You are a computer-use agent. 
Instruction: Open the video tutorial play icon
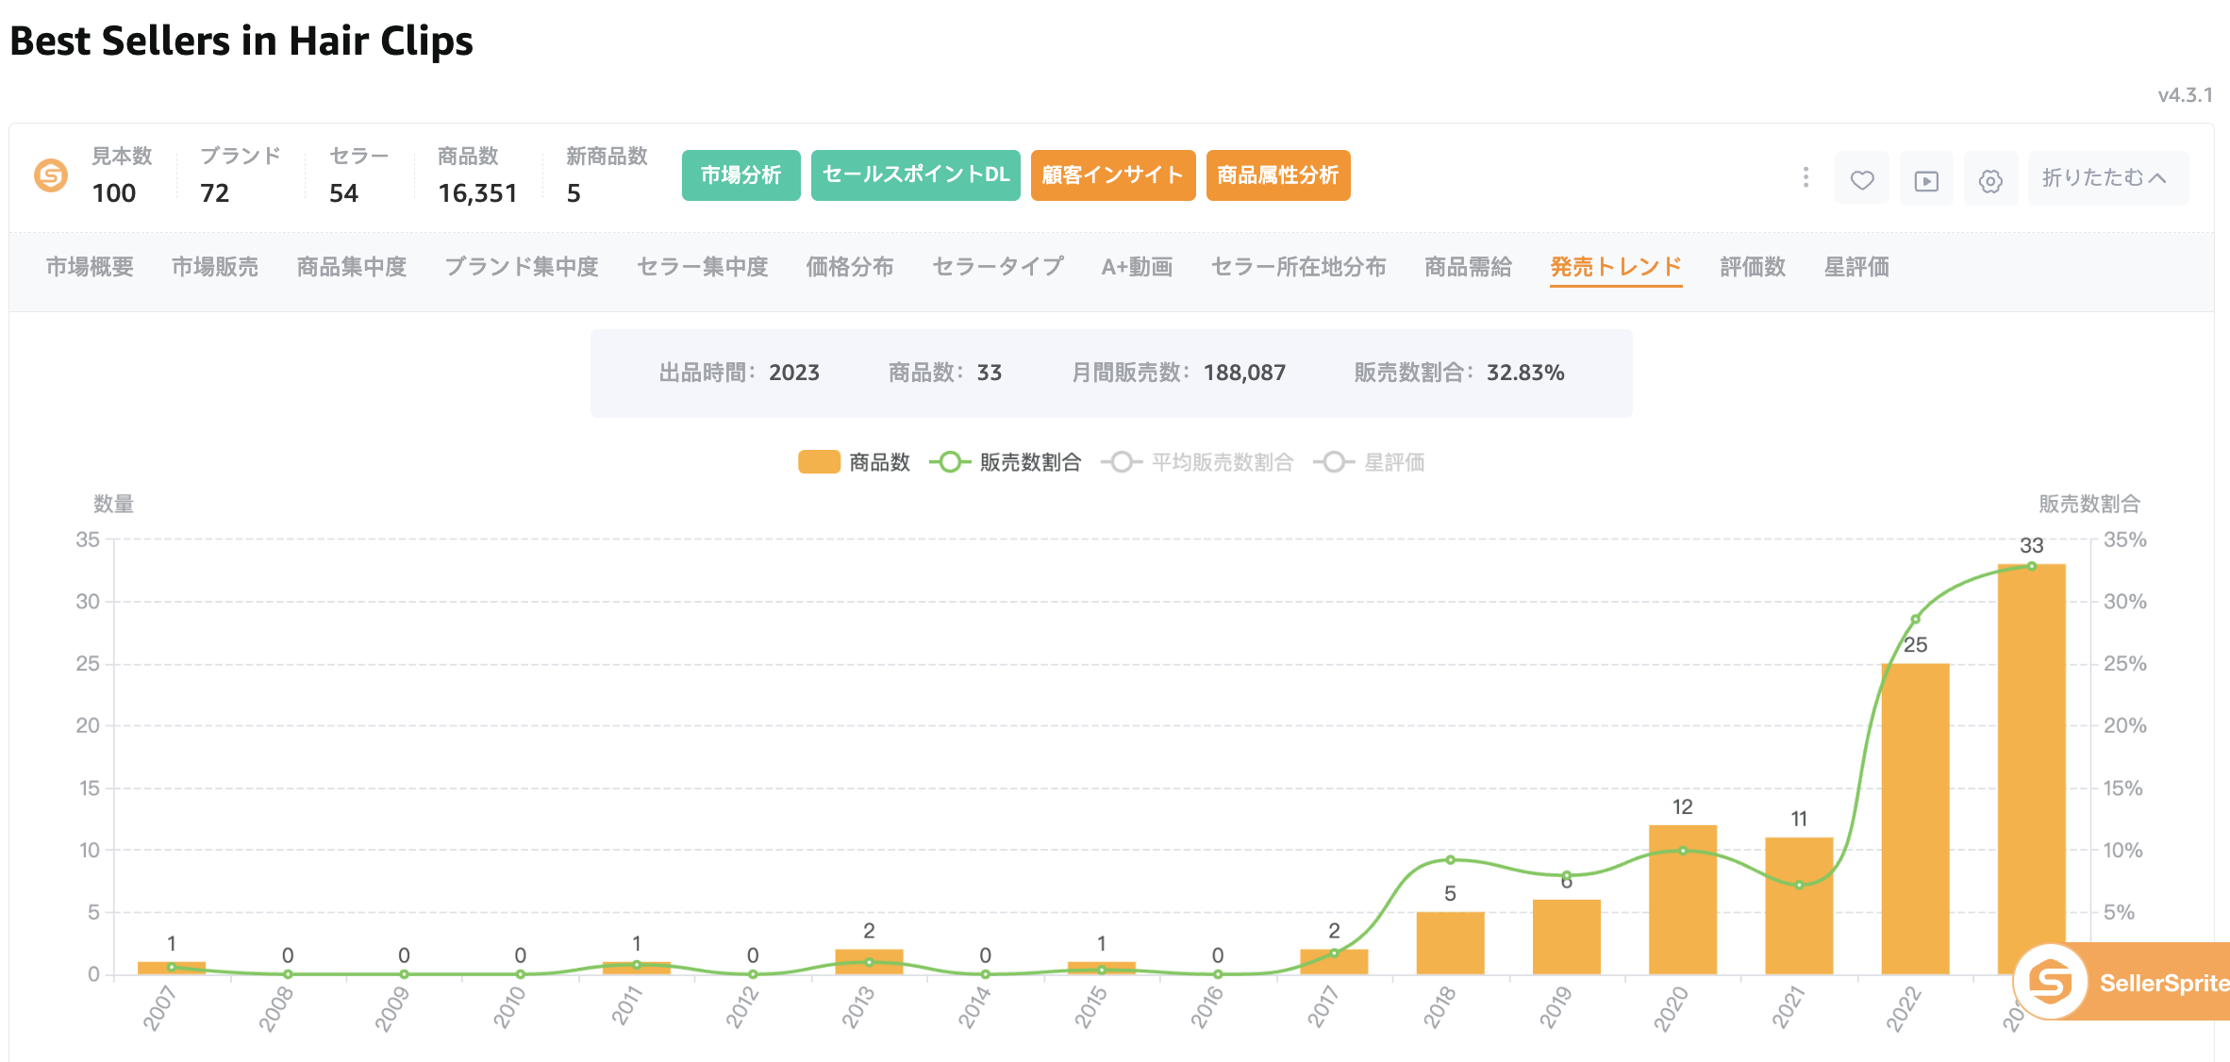[x=1926, y=179]
